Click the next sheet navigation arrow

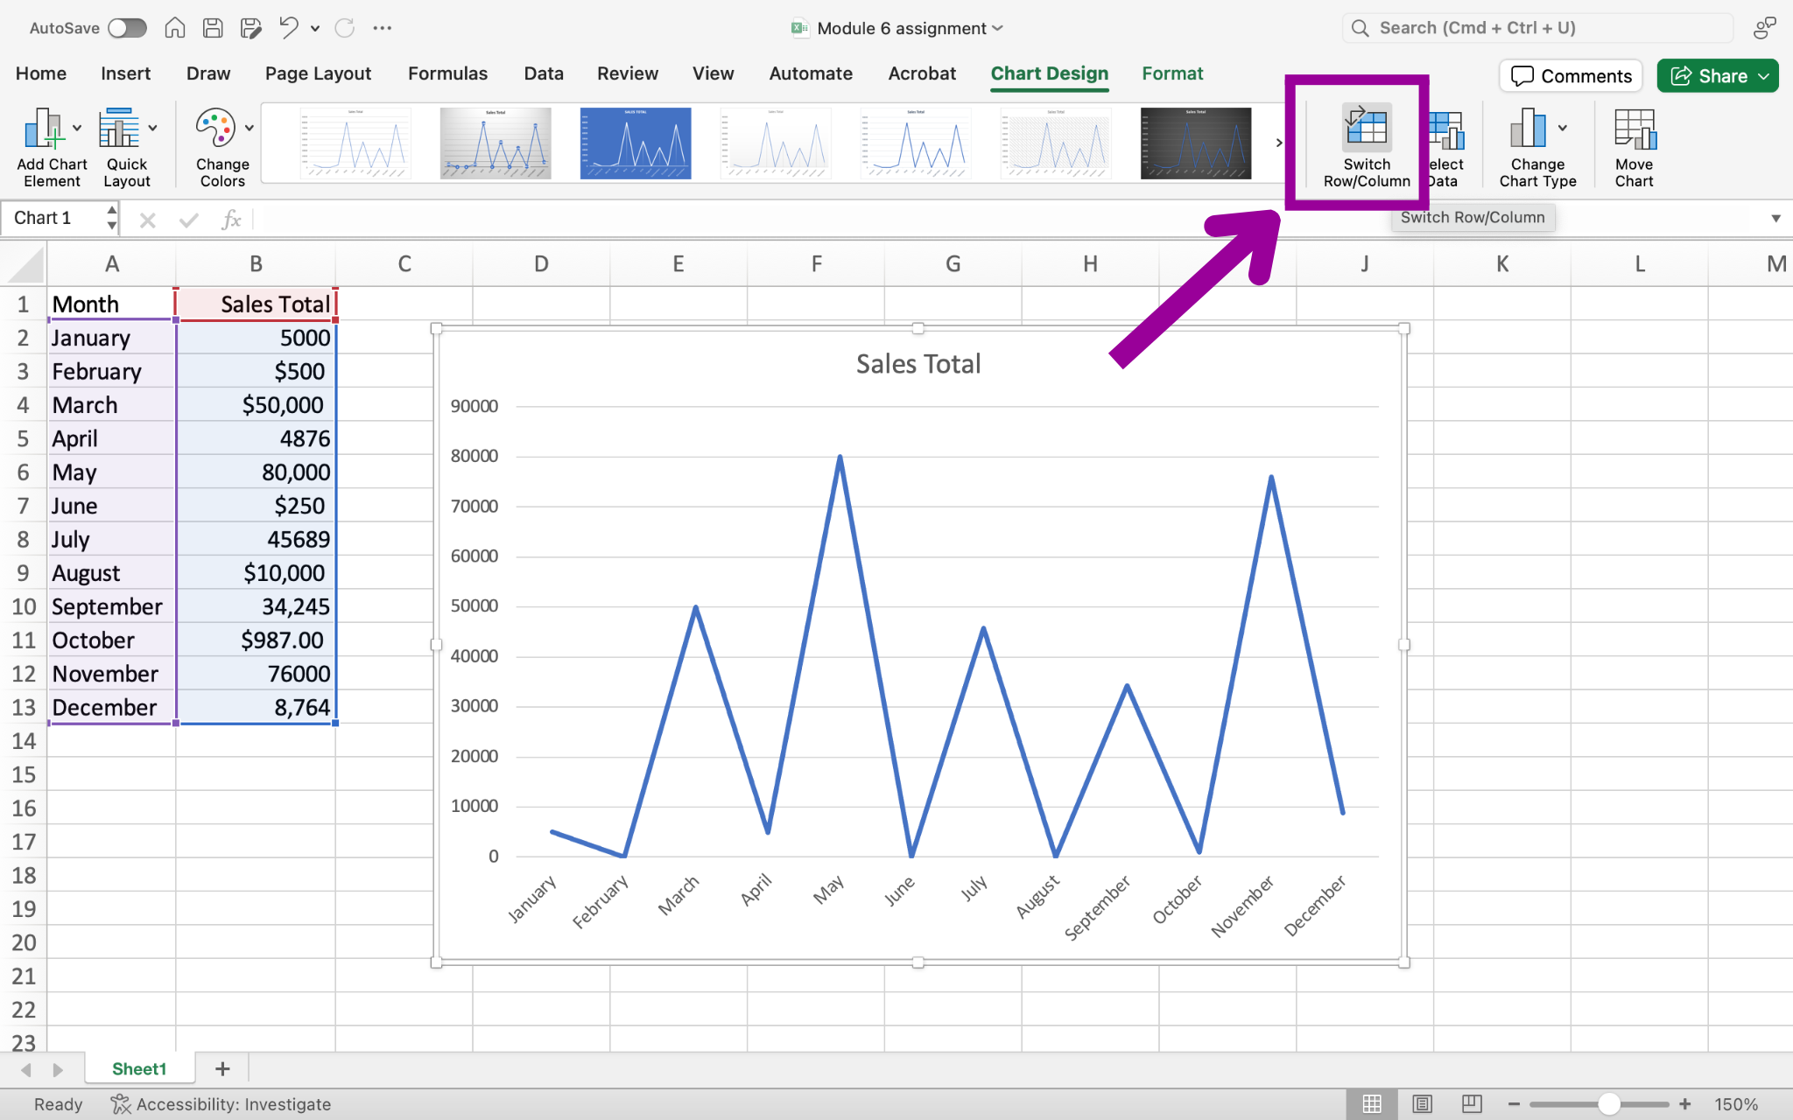point(58,1069)
